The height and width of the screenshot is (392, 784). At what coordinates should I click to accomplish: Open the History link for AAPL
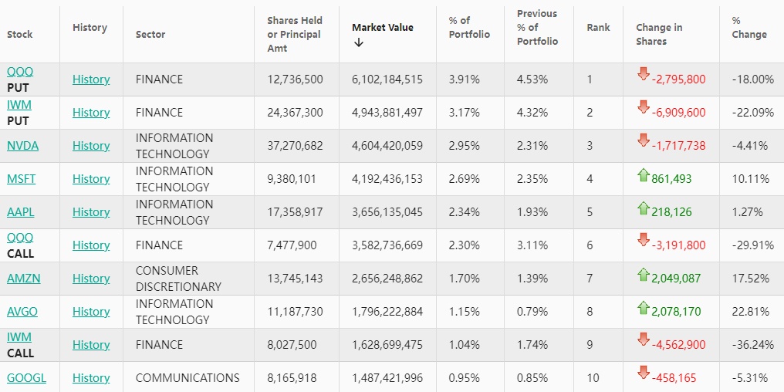pyautogui.click(x=91, y=212)
